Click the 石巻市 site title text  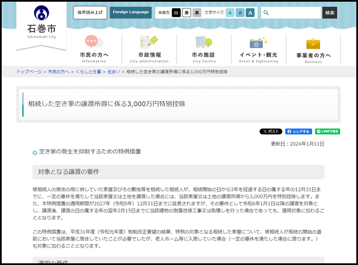[x=41, y=29]
